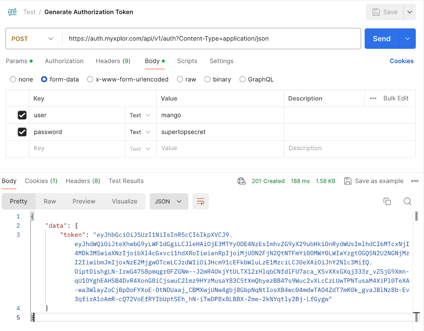This screenshot has width=424, height=331.
Task: Open the three-dot response options menu
Action: [x=415, y=181]
